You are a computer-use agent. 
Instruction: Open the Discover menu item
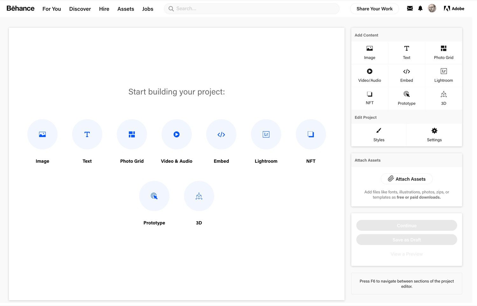[x=80, y=9]
